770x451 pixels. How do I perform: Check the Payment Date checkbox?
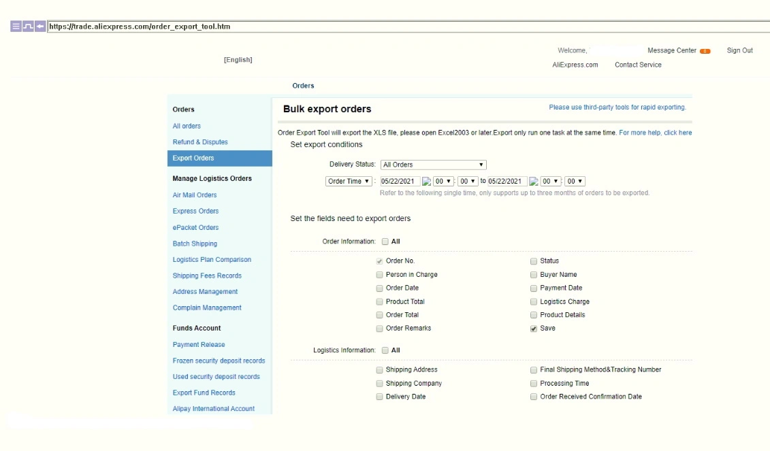coord(533,288)
